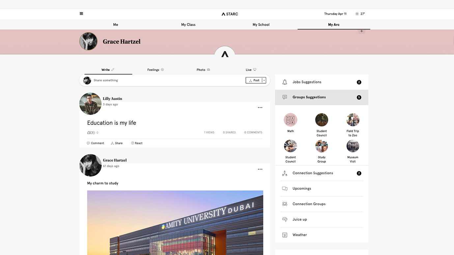Click the Jobs Suggestions bell icon
The width and height of the screenshot is (454, 255).
click(x=285, y=82)
